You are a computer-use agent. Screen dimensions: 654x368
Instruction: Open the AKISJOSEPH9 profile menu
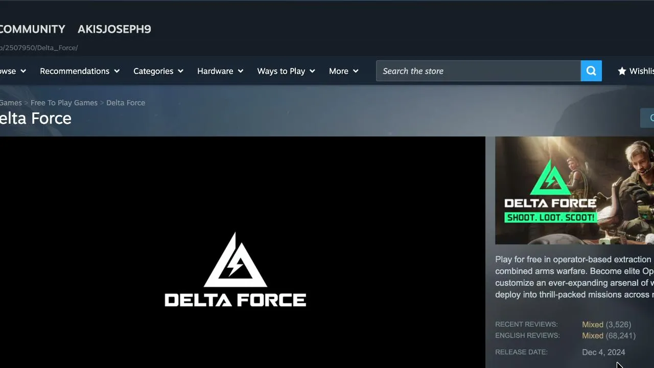coord(114,29)
